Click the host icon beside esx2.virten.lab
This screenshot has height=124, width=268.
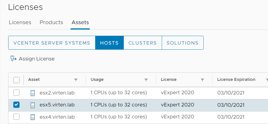pos(33,93)
